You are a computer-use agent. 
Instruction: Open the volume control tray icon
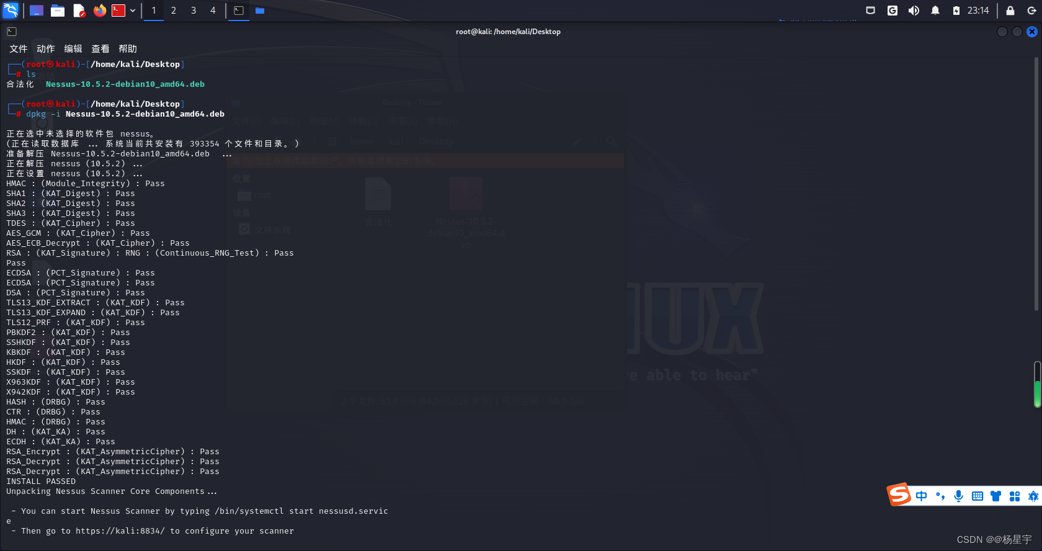914,11
